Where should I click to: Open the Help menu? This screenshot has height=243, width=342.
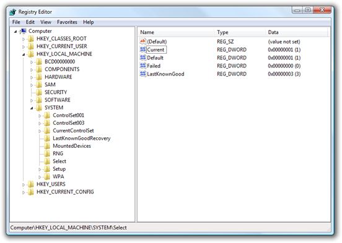click(89, 22)
